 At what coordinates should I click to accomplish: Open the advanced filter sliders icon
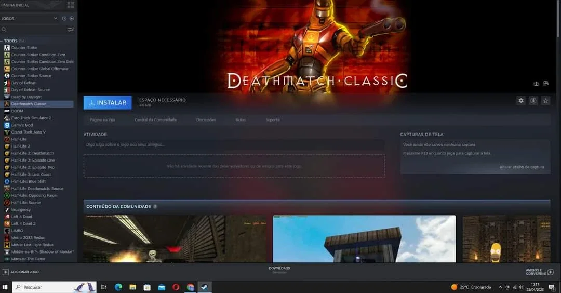click(x=71, y=29)
